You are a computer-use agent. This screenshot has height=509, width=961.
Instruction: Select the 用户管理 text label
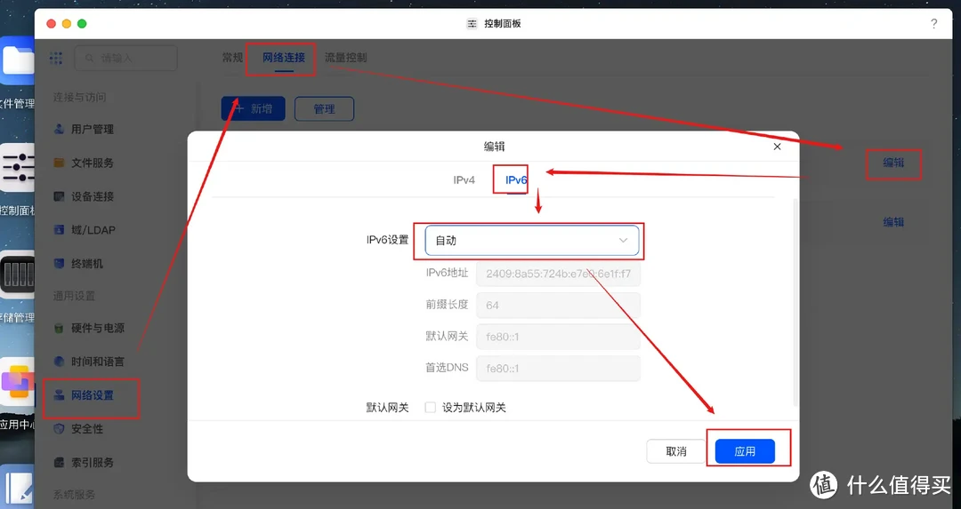click(x=93, y=129)
